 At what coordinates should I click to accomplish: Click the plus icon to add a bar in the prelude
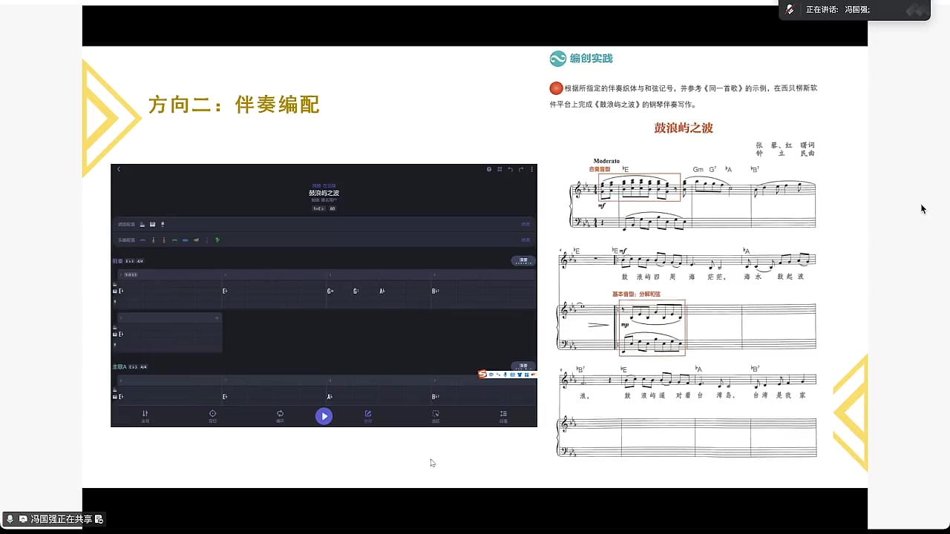pyautogui.click(x=217, y=318)
